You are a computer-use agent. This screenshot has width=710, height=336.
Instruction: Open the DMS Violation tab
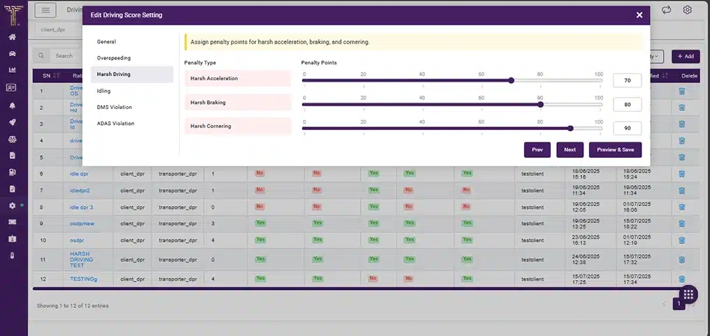115,107
